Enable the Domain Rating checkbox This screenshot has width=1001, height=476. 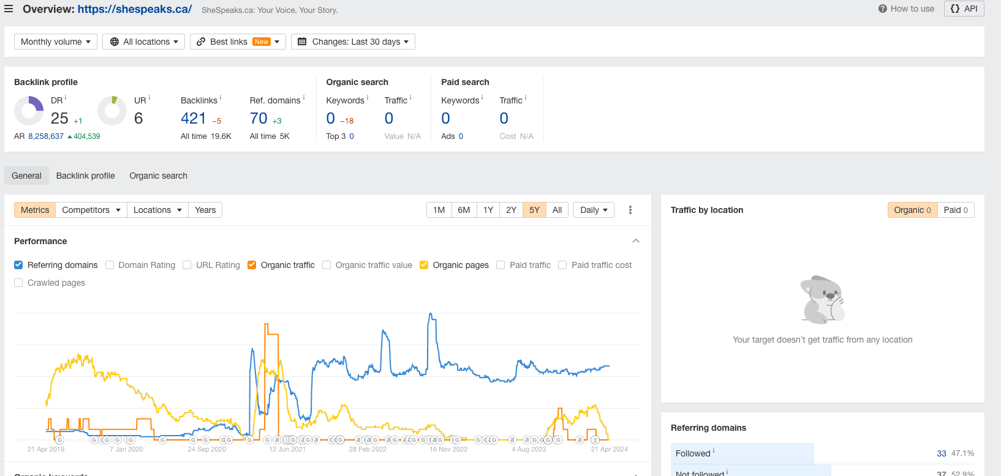(110, 265)
